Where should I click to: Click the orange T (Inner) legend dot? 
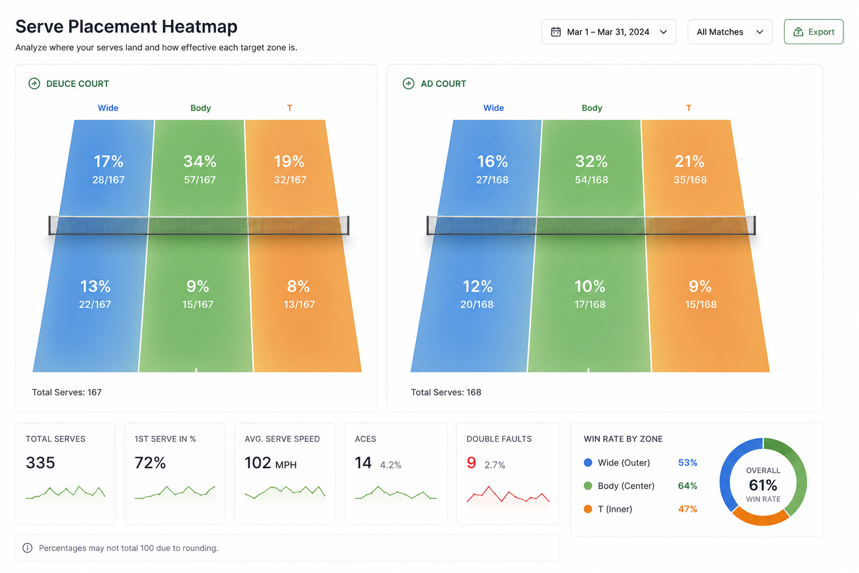coord(588,509)
